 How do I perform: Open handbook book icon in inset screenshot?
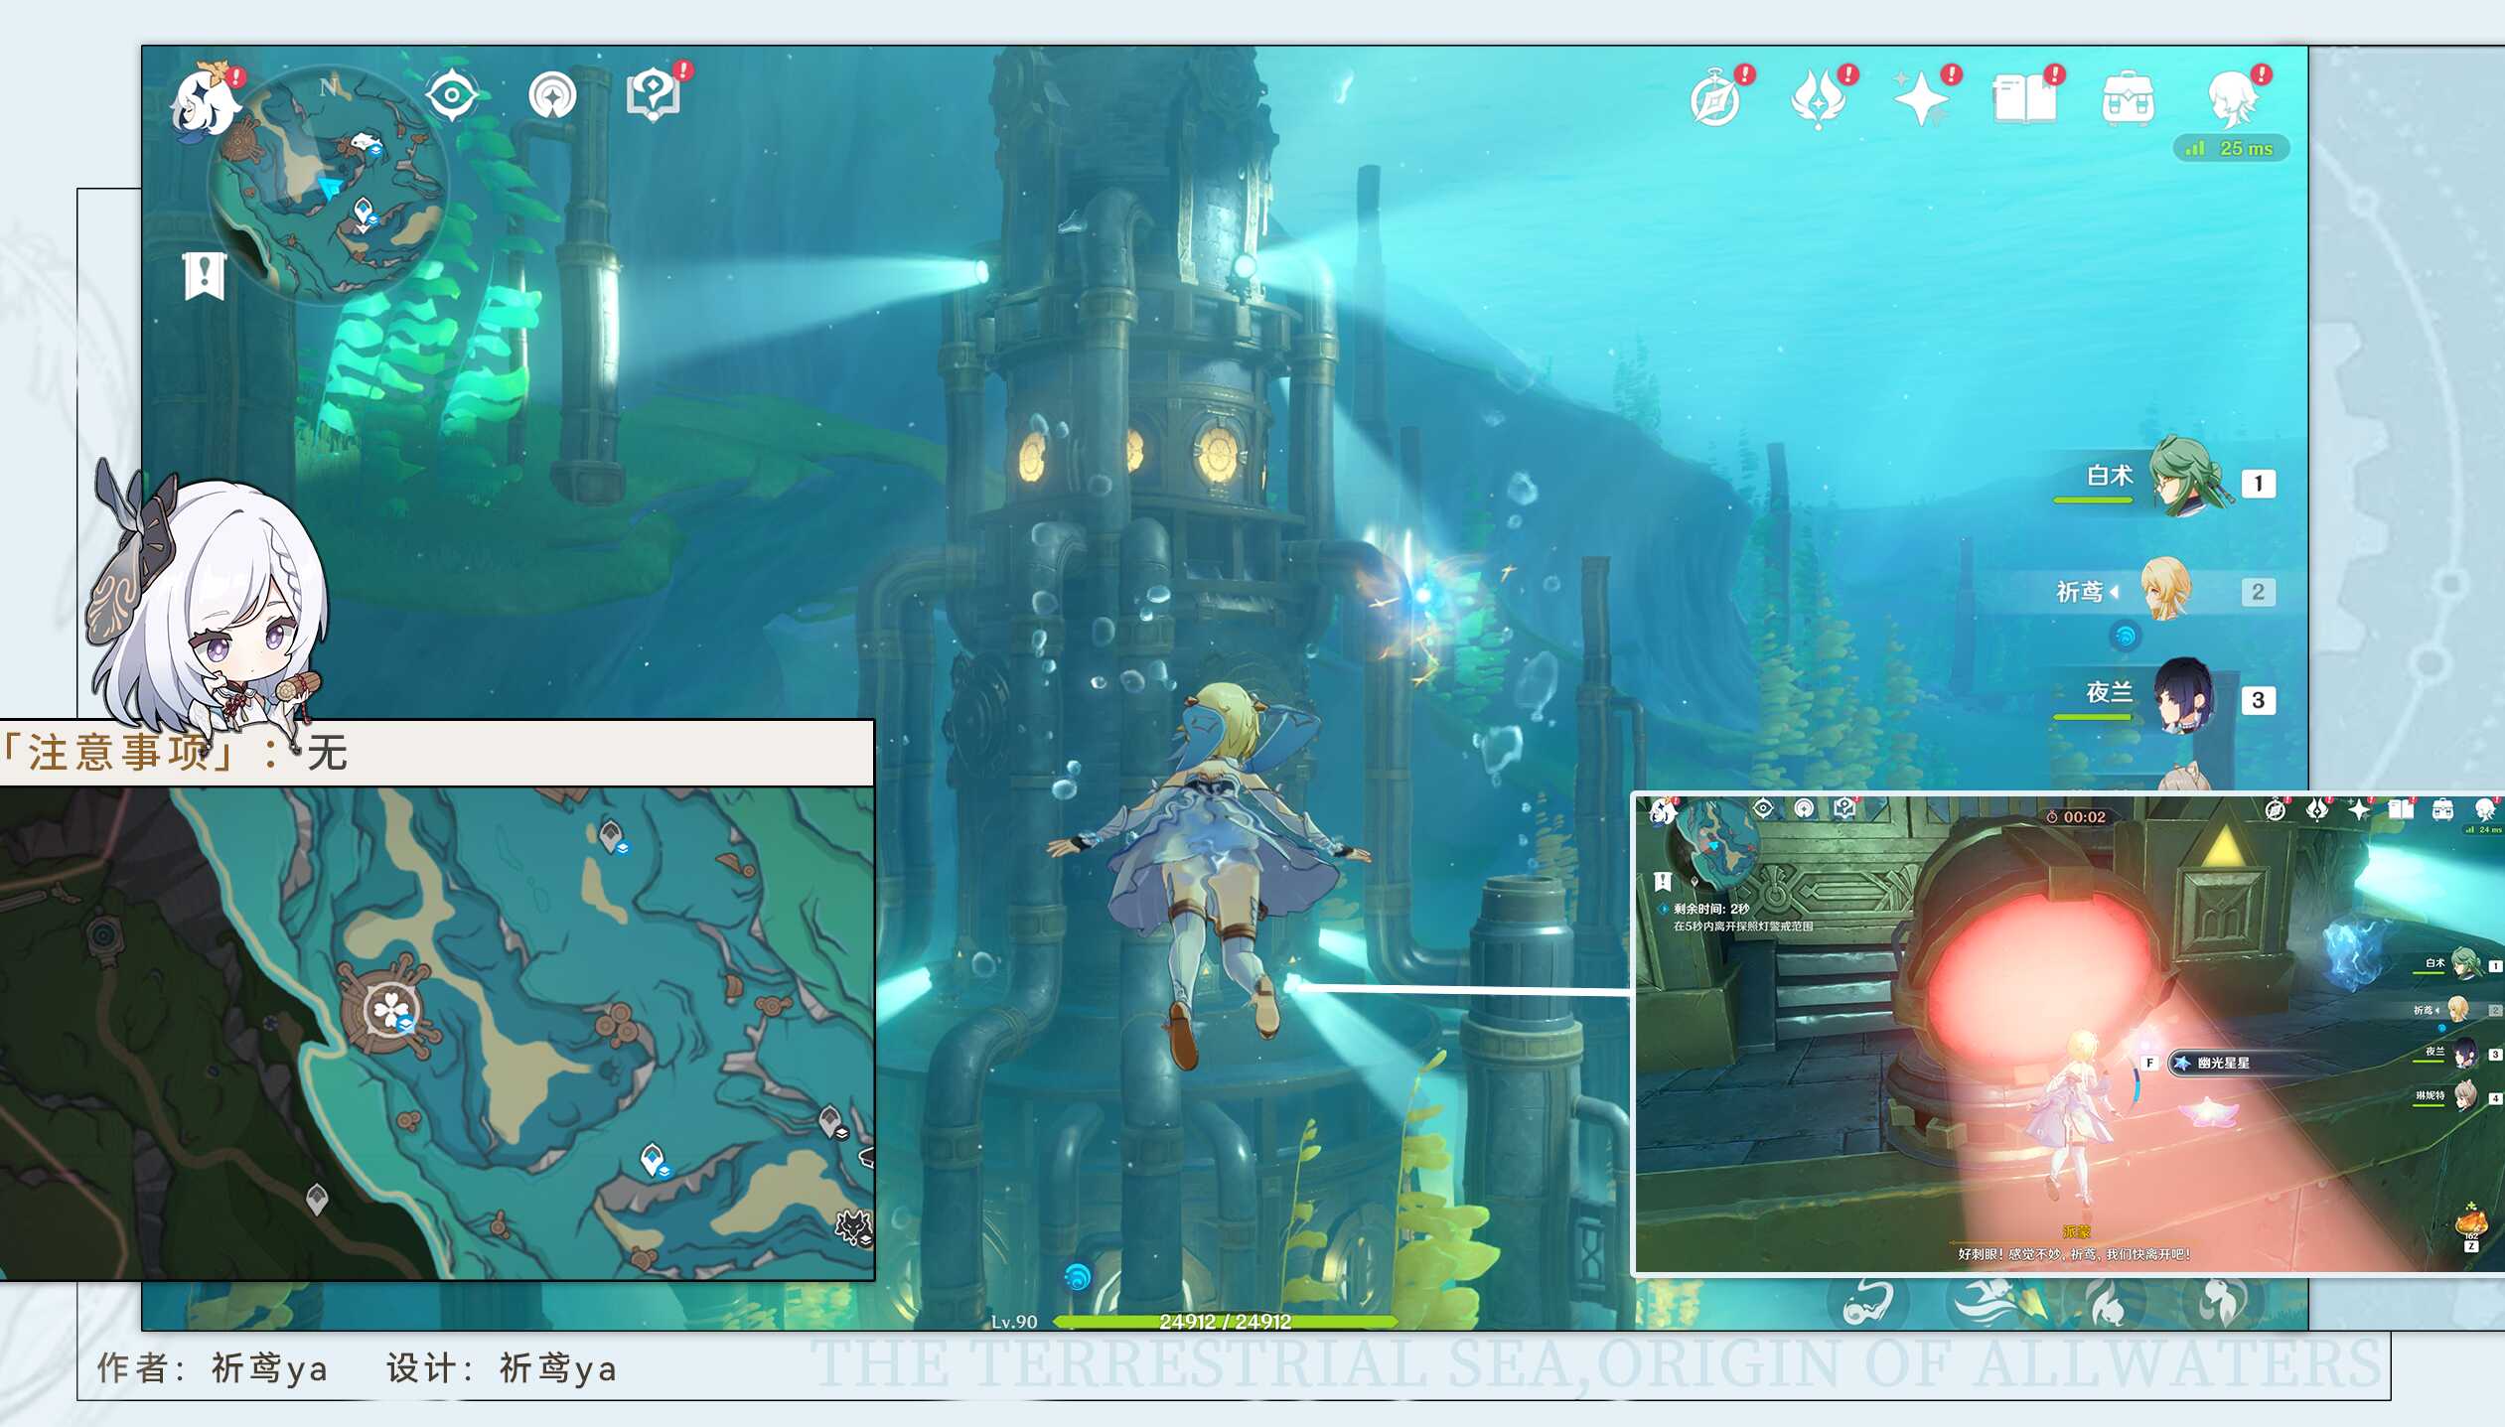pos(2402,809)
